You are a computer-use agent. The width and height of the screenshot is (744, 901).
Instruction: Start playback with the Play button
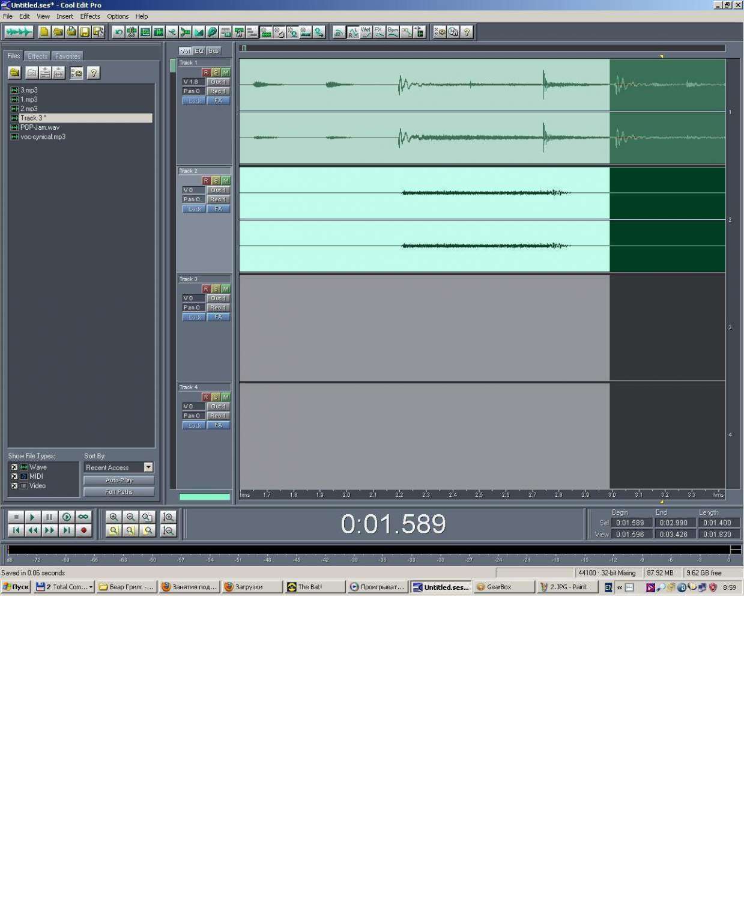[33, 517]
